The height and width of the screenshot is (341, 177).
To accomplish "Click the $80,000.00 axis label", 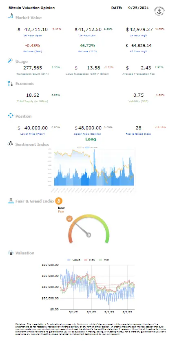I will [x=50, y=265].
